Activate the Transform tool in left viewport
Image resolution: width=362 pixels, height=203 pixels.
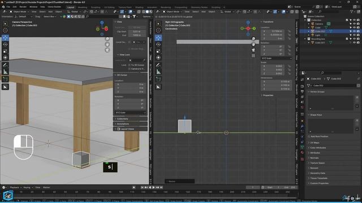(5, 58)
